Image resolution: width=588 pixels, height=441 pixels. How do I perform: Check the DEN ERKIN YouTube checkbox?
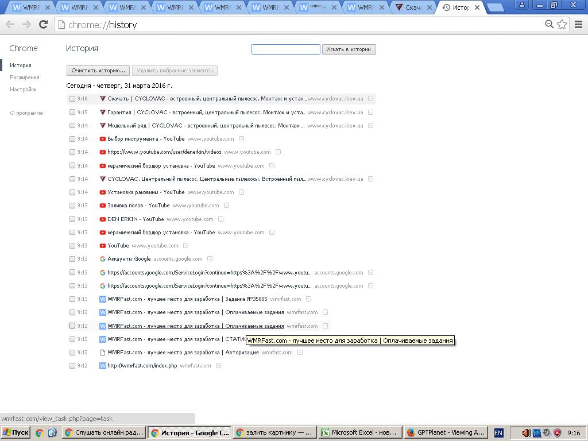(x=72, y=219)
